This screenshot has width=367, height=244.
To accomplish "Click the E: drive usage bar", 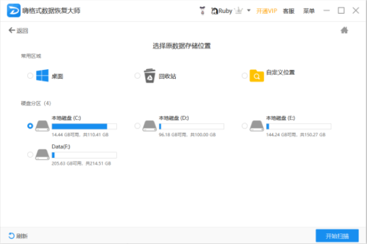I will pyautogui.click(x=298, y=127).
